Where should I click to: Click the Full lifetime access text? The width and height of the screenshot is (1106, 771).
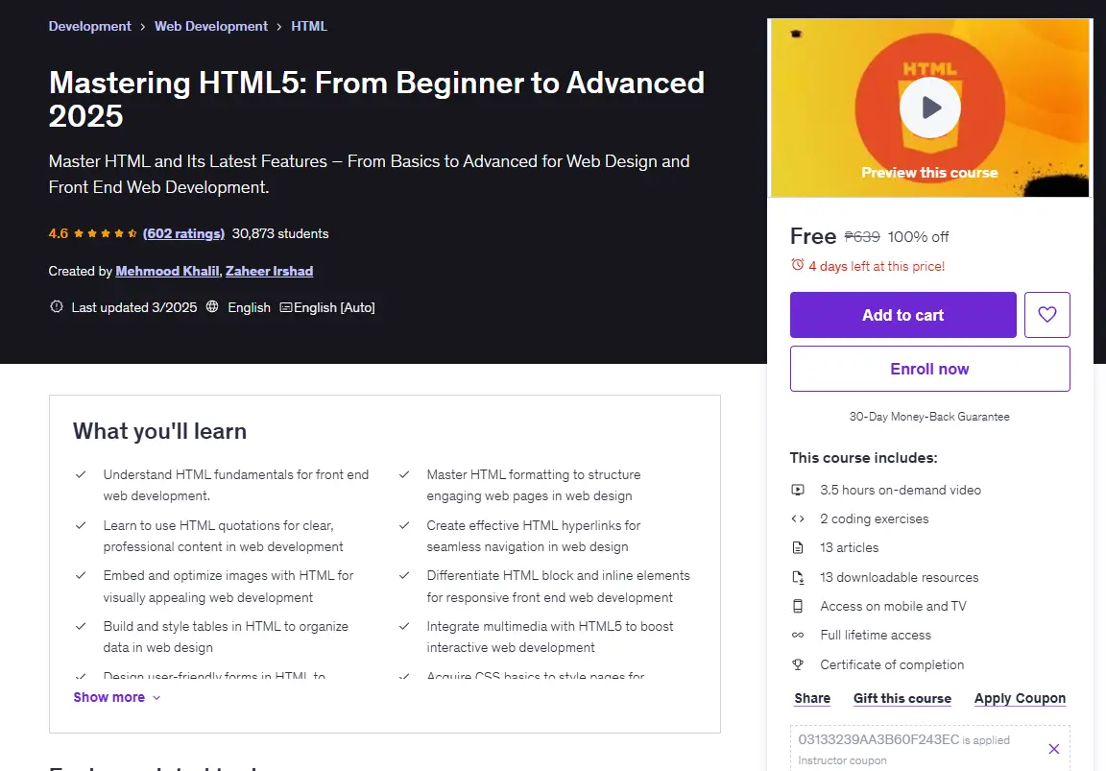pos(876,635)
